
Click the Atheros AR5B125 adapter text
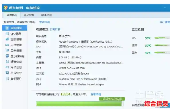81,85
